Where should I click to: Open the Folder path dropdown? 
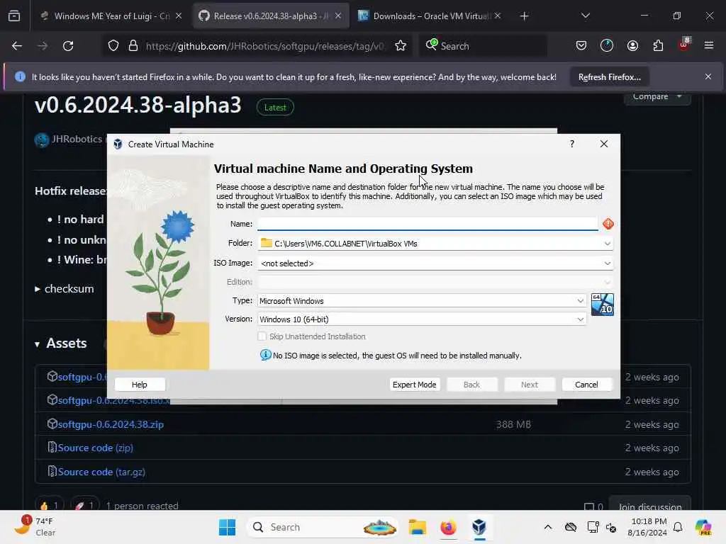pos(607,244)
